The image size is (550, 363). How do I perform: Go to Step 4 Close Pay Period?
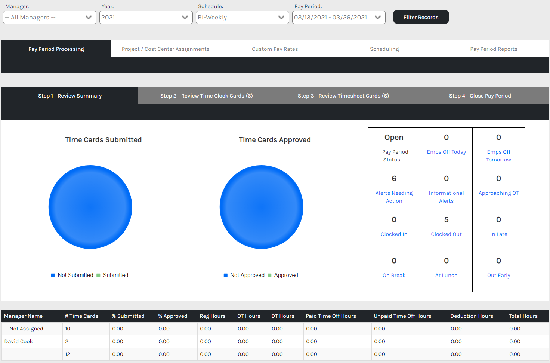pos(480,96)
